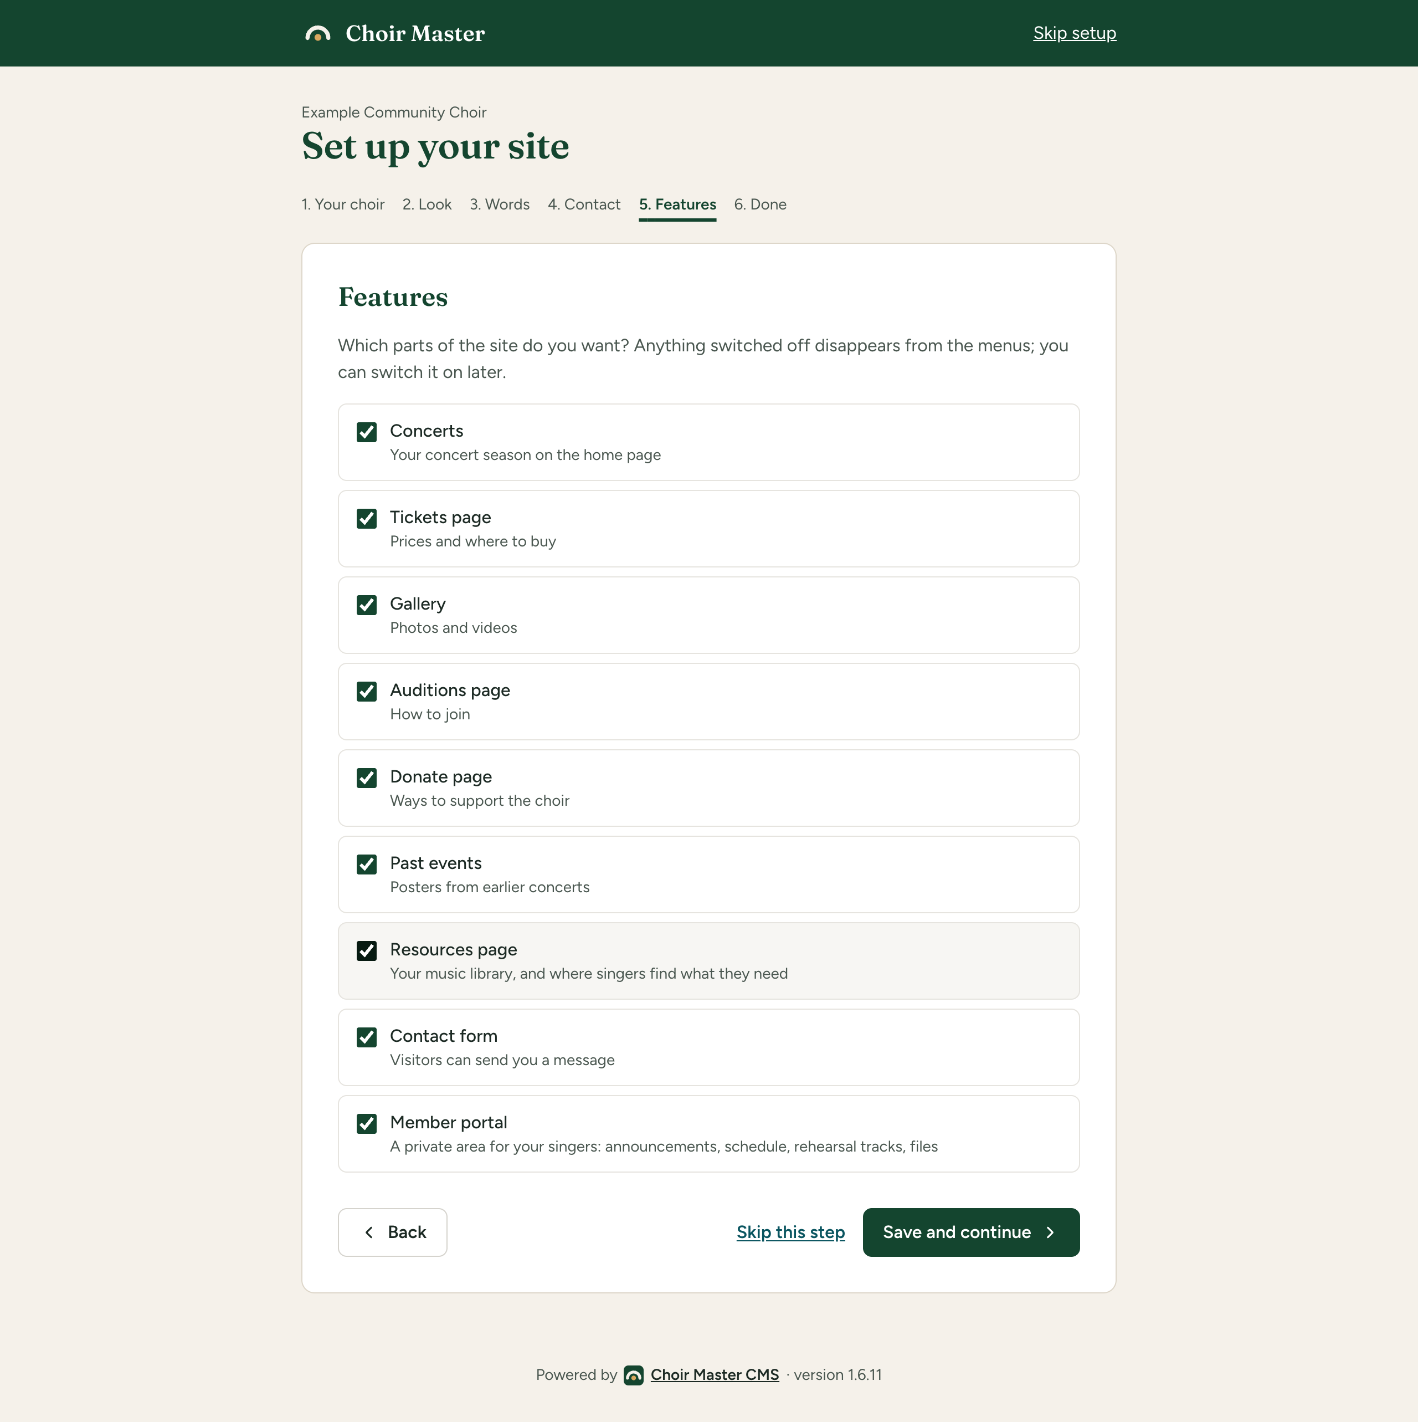Click the Concerts feature label
This screenshot has height=1422, width=1418.
(427, 431)
